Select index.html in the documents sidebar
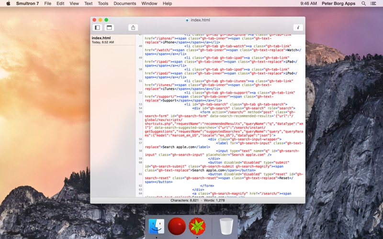 113,40
